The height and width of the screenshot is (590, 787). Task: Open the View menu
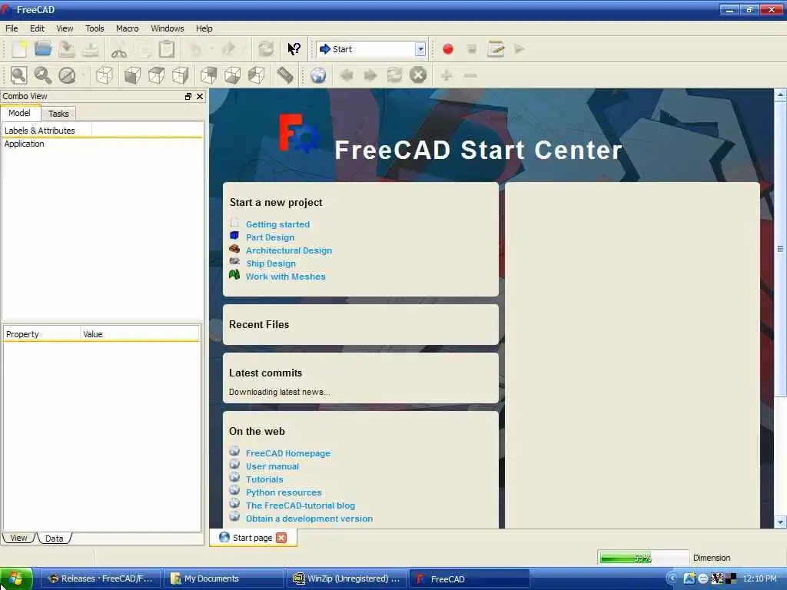tap(65, 28)
